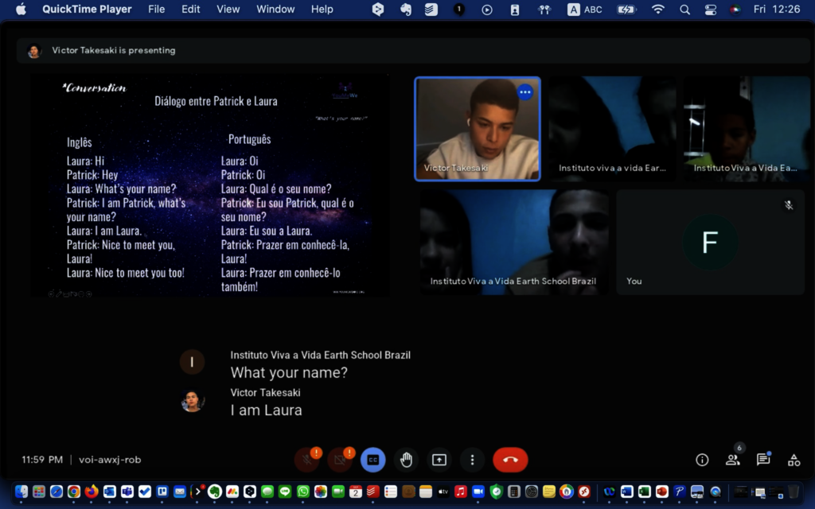Raise your hand in the meeting
The width and height of the screenshot is (815, 509).
(x=407, y=460)
